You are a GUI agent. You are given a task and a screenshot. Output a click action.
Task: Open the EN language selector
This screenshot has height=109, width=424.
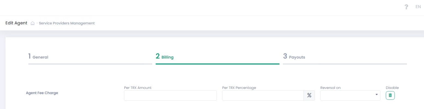tap(418, 7)
